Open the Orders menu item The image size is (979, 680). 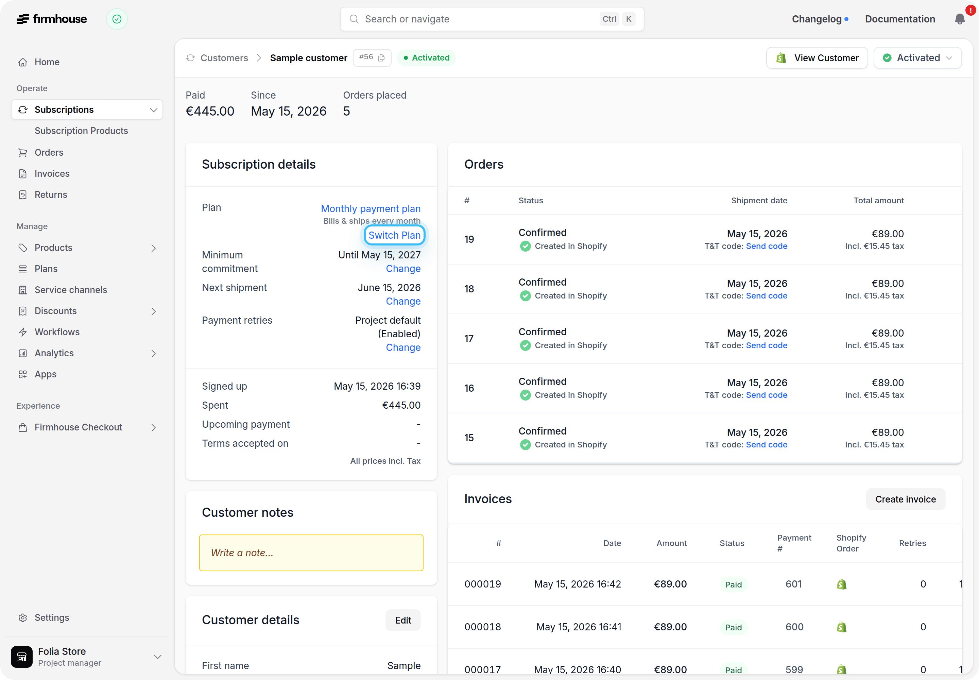(49, 153)
